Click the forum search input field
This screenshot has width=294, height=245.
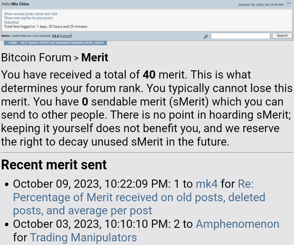click(241, 36)
